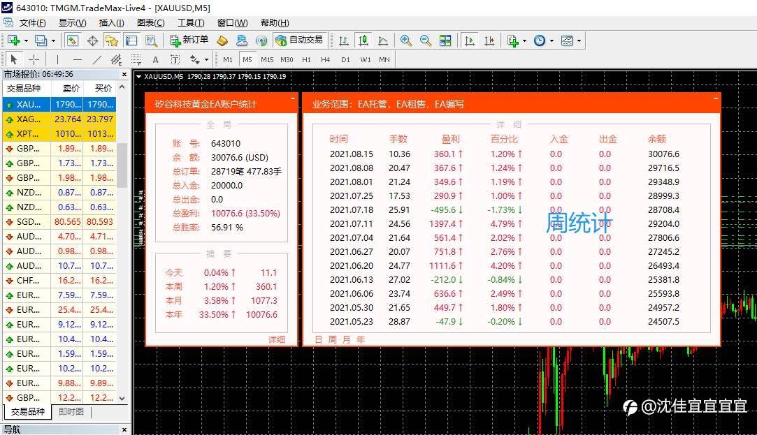The width and height of the screenshot is (757, 435).
Task: Open the 图表(C) menu
Action: pos(150,22)
